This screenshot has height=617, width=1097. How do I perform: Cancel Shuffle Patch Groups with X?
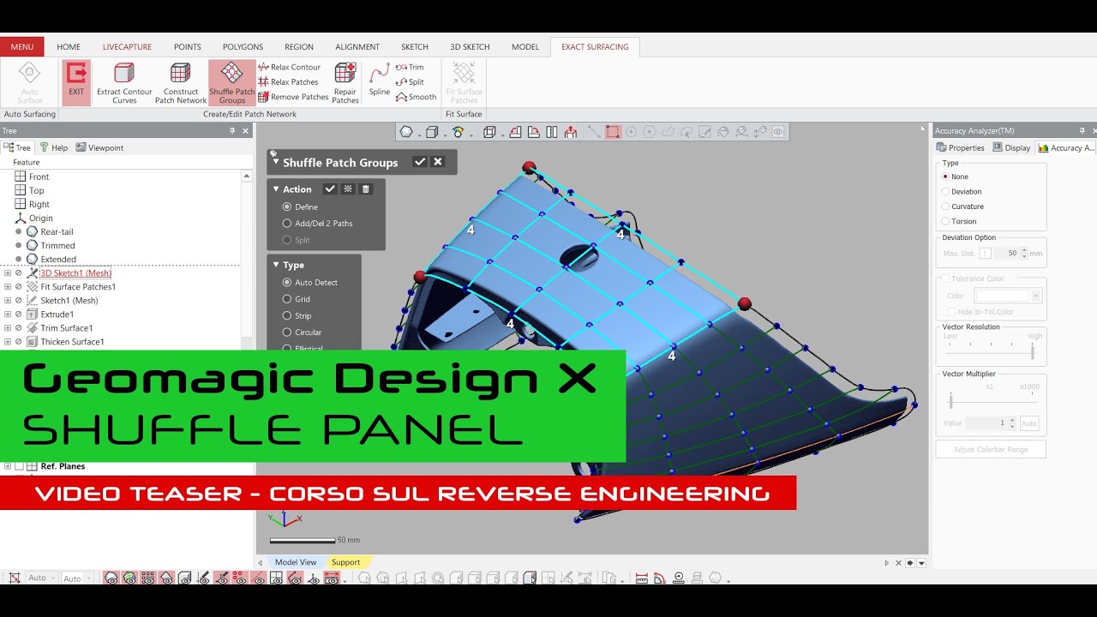[x=438, y=162]
